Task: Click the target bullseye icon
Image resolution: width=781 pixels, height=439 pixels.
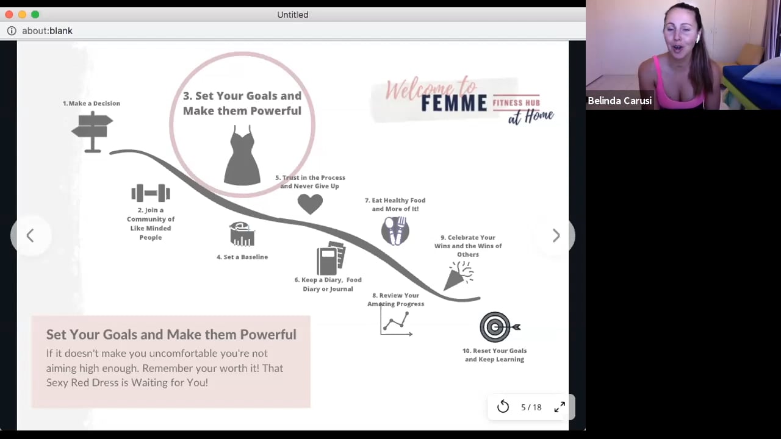Action: [500, 327]
